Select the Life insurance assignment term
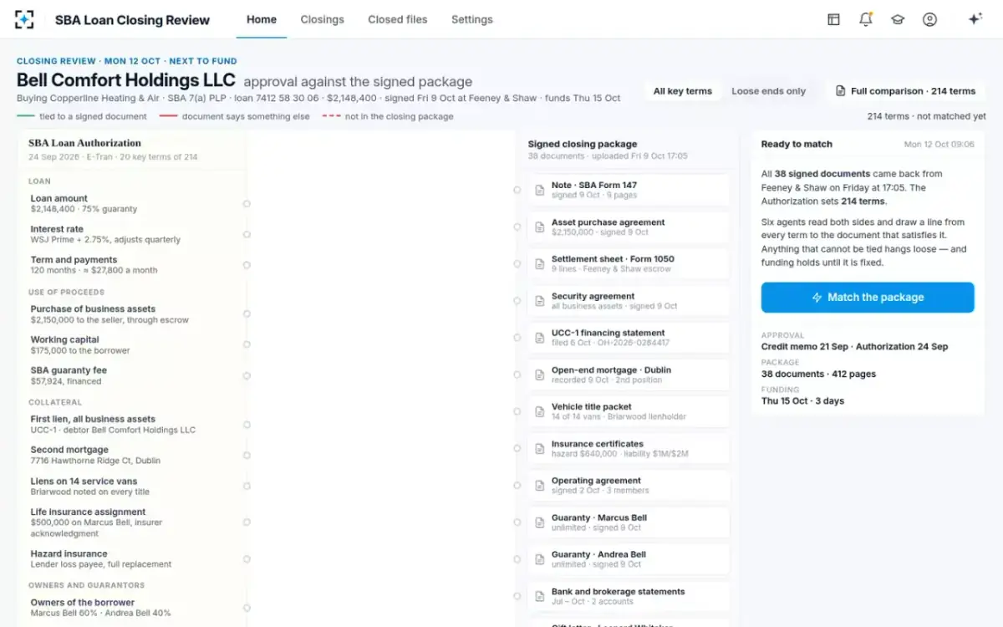Image resolution: width=1003 pixels, height=627 pixels. point(134,522)
